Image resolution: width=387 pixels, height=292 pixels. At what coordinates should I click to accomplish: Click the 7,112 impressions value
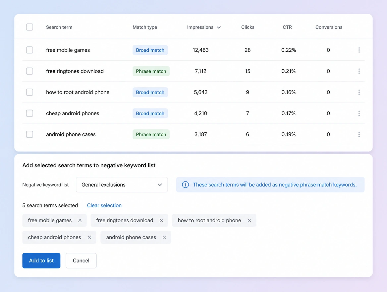tap(201, 71)
